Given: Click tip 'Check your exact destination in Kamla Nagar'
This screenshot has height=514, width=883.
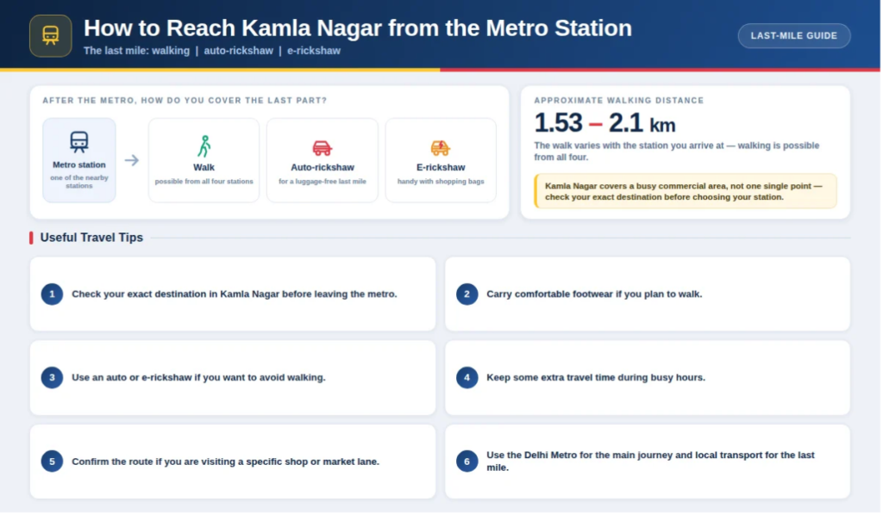Looking at the screenshot, I should click(x=235, y=294).
